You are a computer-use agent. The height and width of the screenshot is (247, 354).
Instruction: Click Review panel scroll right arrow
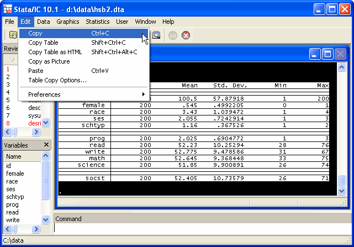coord(36,132)
